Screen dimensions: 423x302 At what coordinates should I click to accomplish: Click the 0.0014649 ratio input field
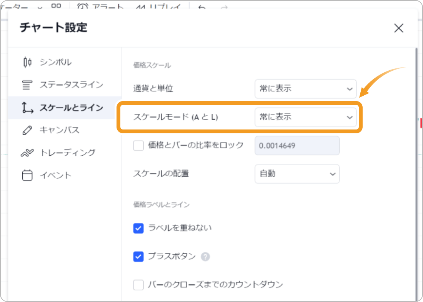point(297,146)
